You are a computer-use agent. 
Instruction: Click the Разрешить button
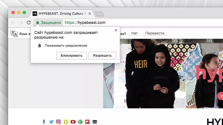click(102, 56)
